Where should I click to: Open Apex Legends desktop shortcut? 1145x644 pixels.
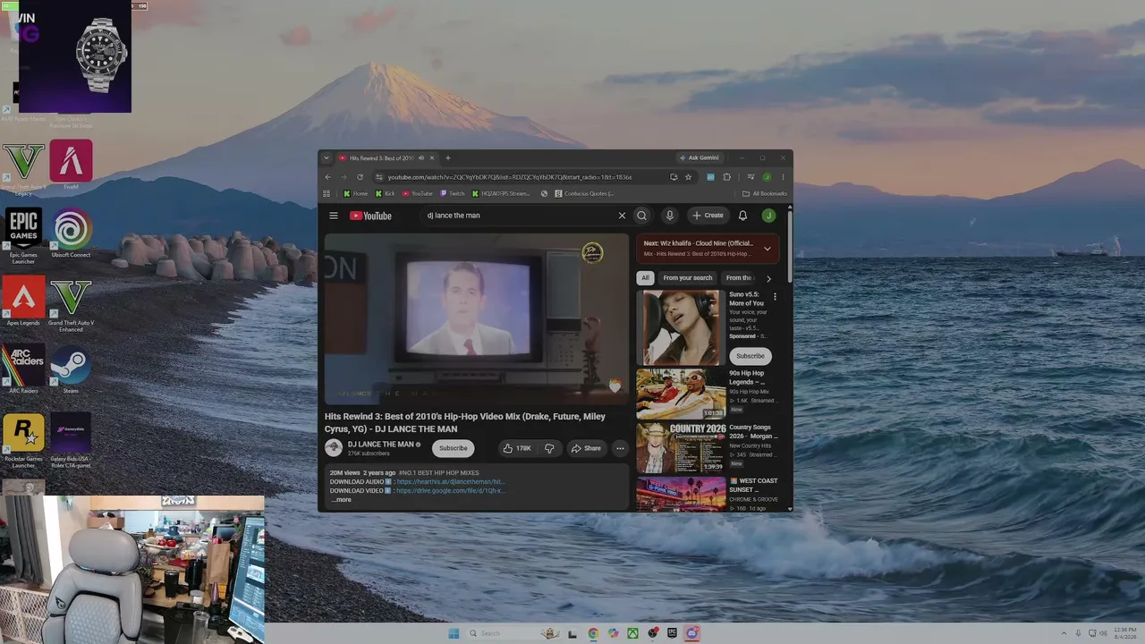tap(23, 301)
